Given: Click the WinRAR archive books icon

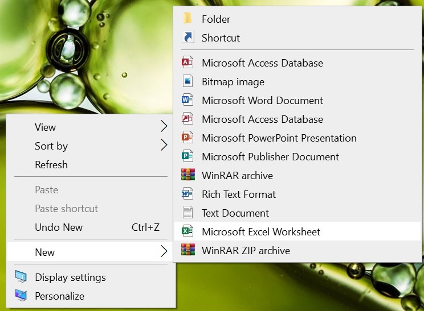Looking at the screenshot, I should (x=188, y=175).
